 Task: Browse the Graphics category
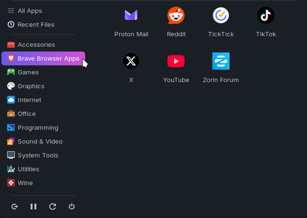43,86
